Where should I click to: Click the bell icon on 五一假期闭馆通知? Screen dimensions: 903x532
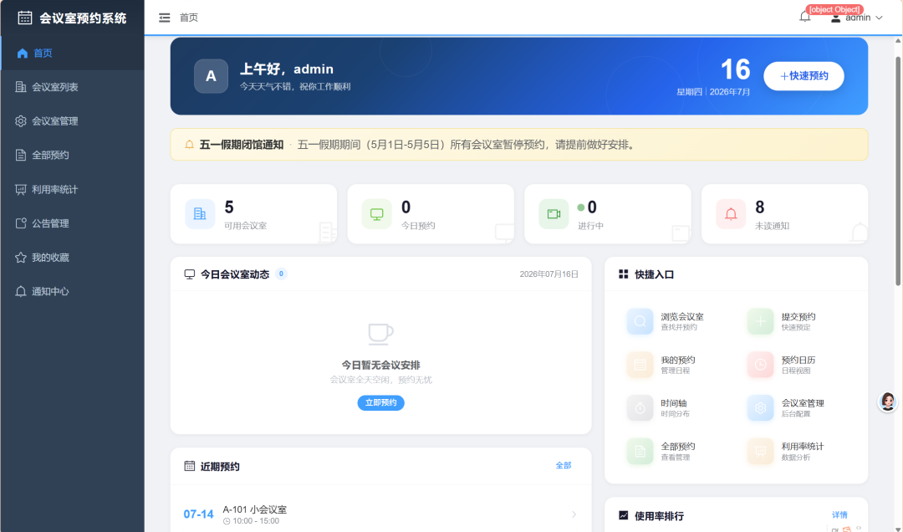tap(189, 145)
